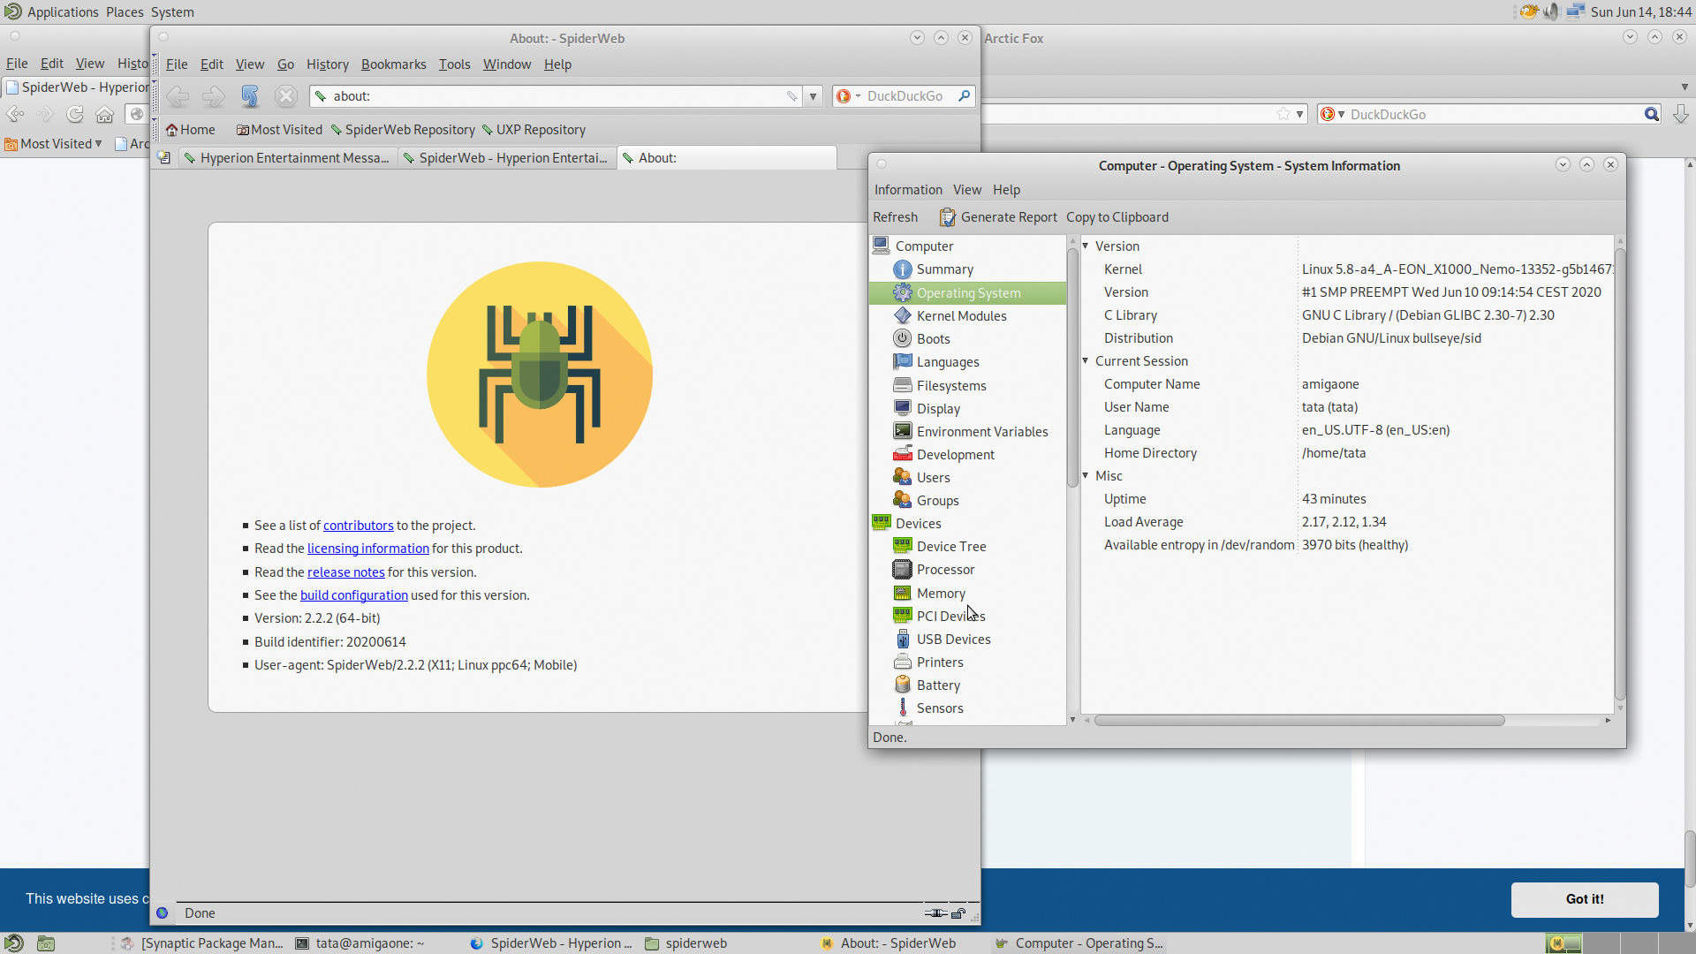Select the Languages flag icon
The image size is (1696, 954).
[x=902, y=361]
